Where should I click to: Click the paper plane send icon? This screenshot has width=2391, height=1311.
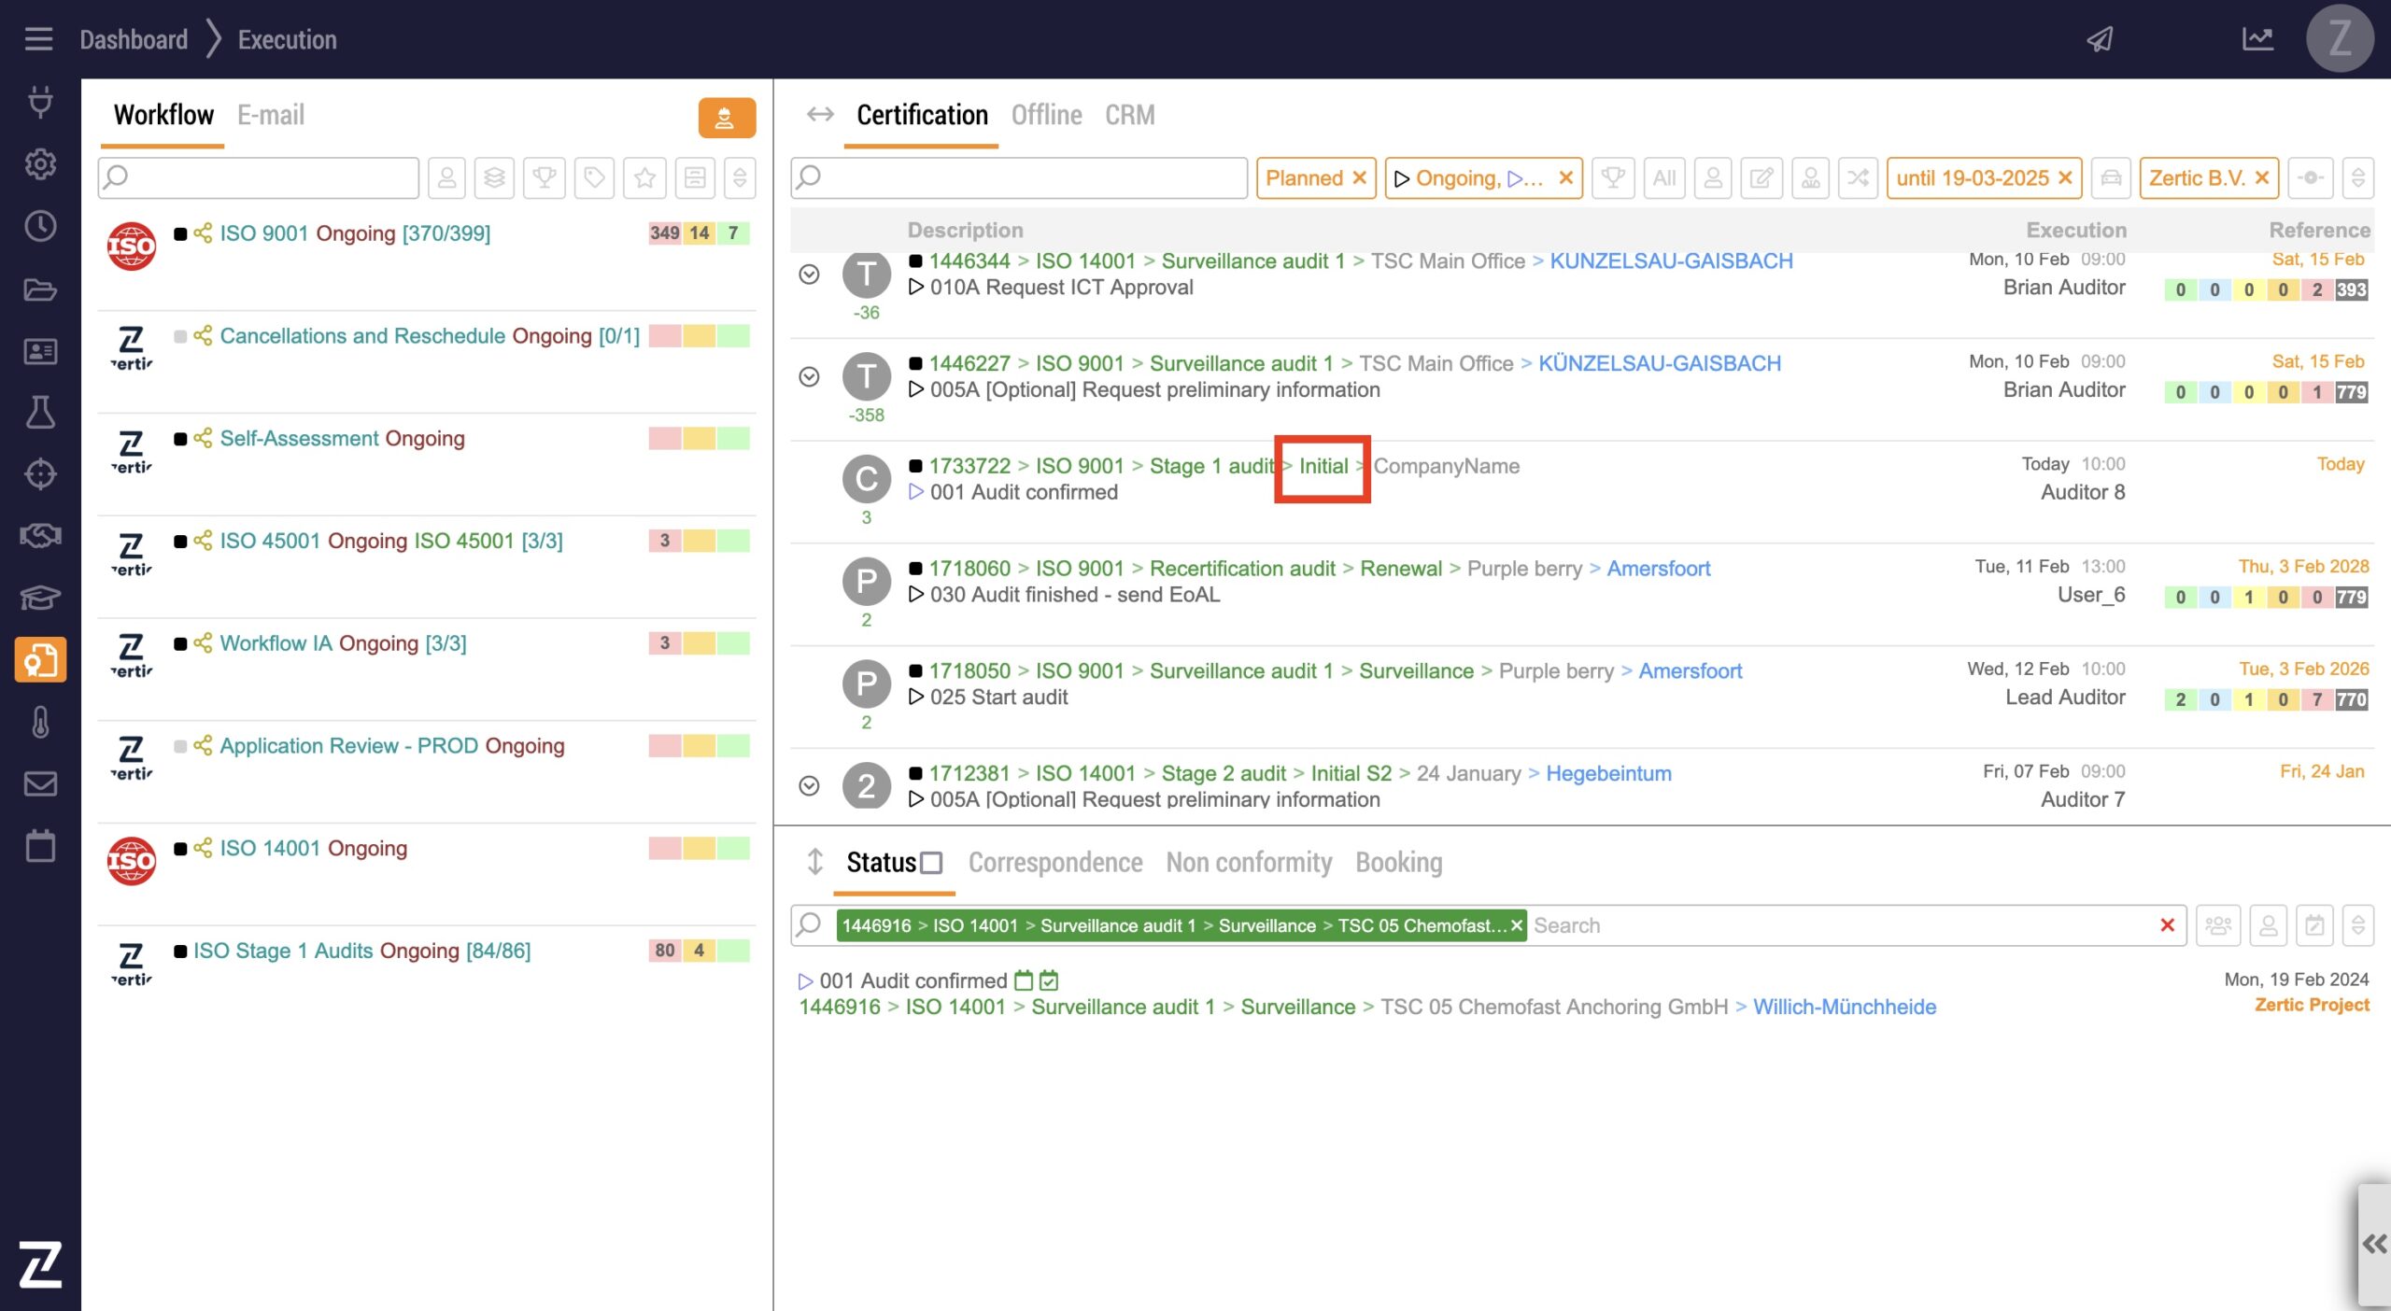click(x=2100, y=39)
